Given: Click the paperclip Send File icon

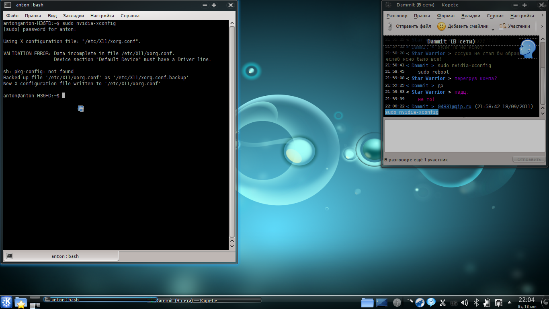Looking at the screenshot, I should 390,27.
